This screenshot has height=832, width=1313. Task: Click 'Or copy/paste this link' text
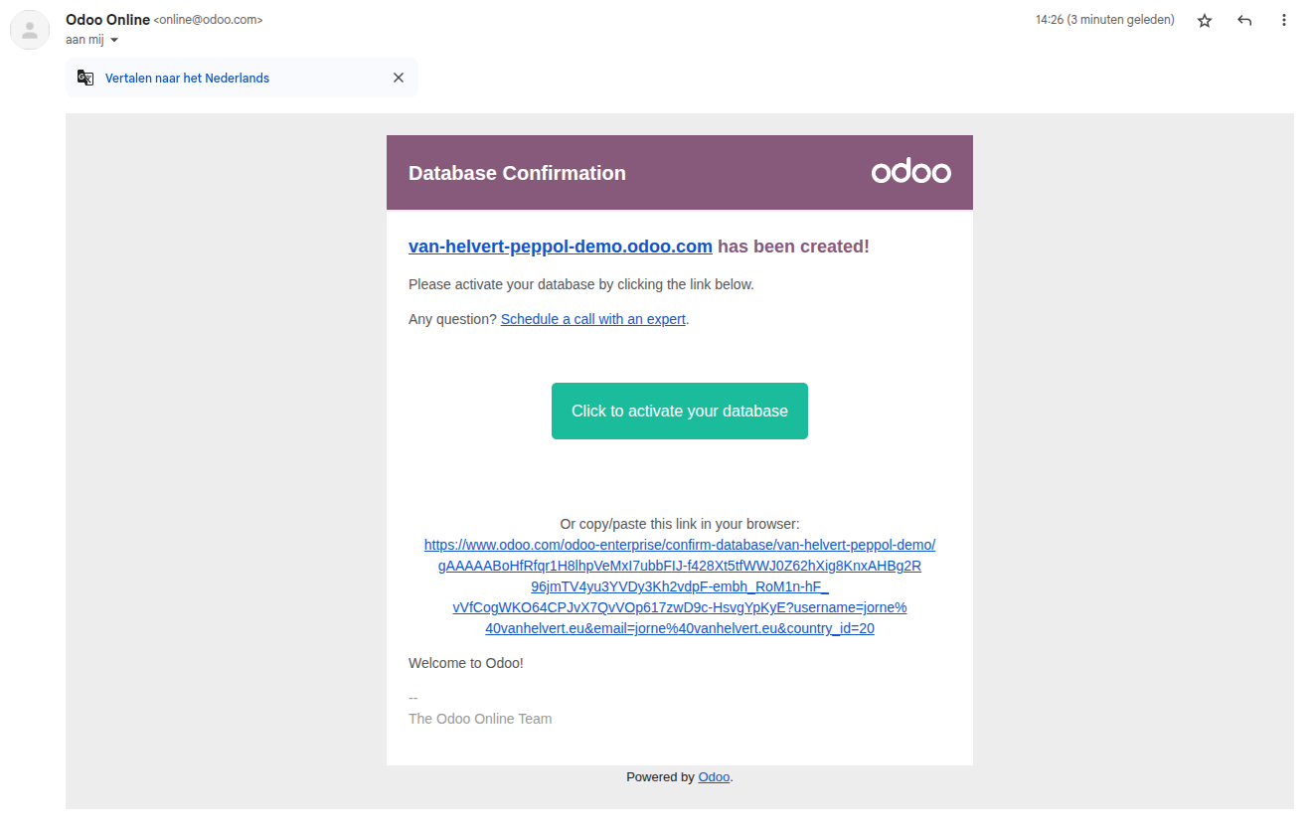click(x=680, y=524)
